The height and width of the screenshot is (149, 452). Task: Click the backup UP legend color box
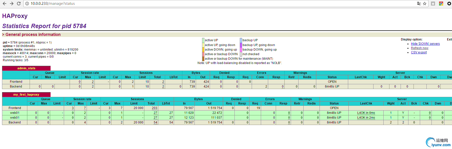tap(241, 40)
